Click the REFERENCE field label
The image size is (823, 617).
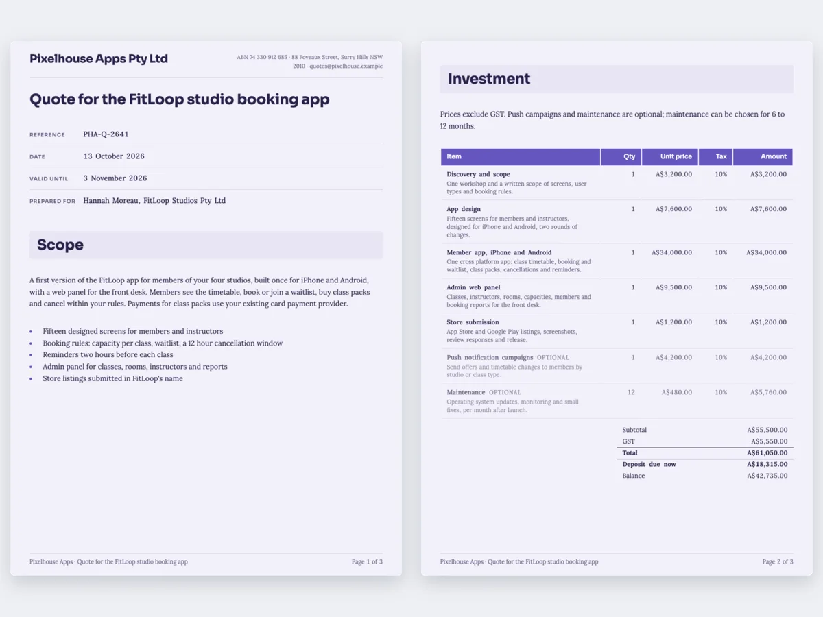click(47, 135)
